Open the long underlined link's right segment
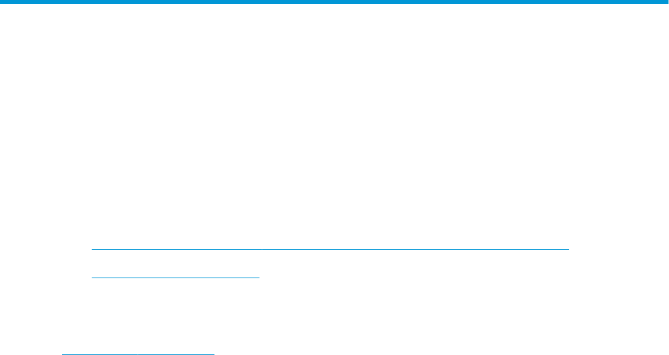The width and height of the screenshot is (669, 355). 415,249
